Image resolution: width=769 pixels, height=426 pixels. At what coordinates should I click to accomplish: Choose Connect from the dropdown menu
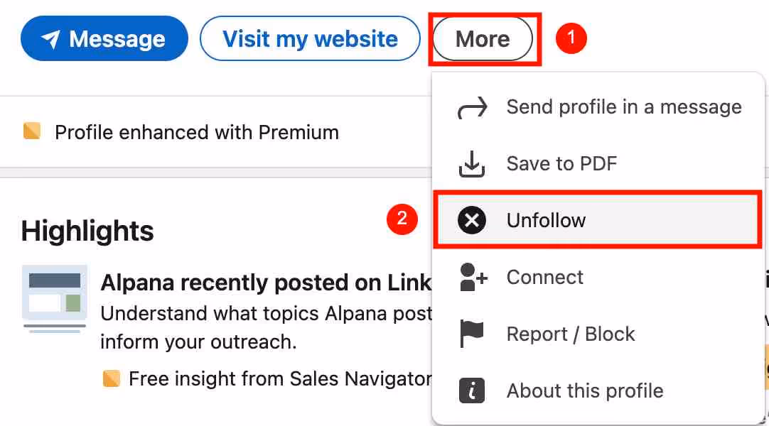(545, 277)
